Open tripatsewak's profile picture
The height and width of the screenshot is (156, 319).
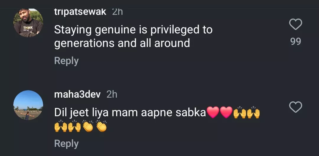[28, 23]
